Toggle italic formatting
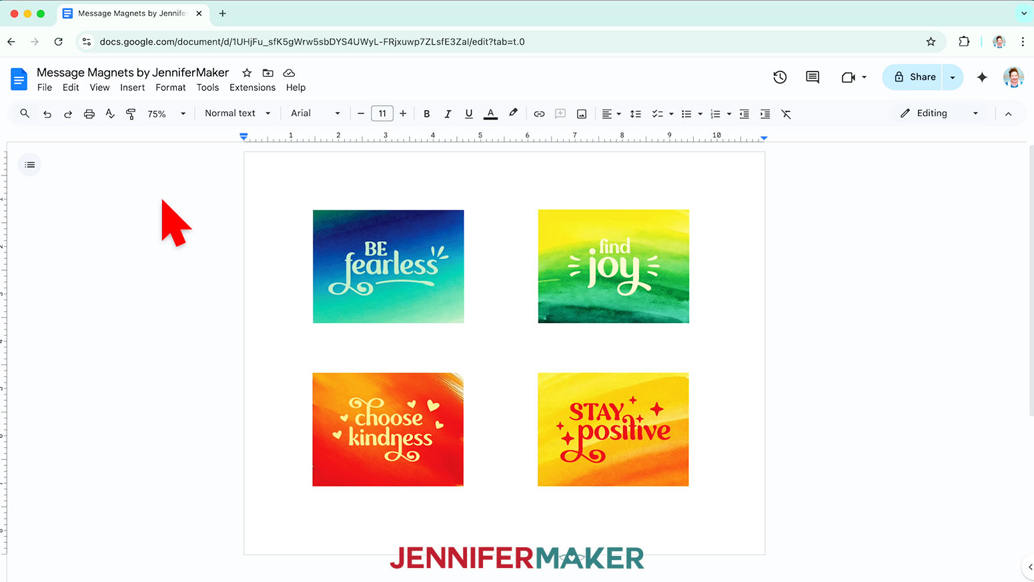Image resolution: width=1034 pixels, height=582 pixels. [448, 114]
